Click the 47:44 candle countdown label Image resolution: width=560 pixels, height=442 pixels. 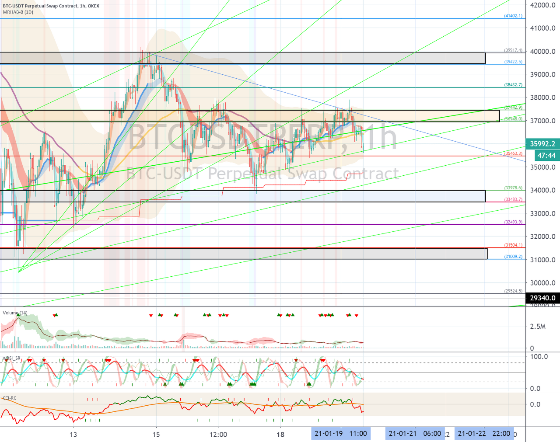pos(546,155)
